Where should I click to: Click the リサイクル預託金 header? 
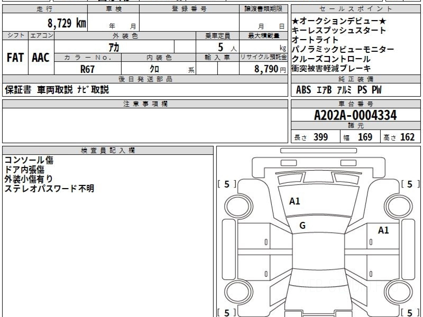coord(263,57)
